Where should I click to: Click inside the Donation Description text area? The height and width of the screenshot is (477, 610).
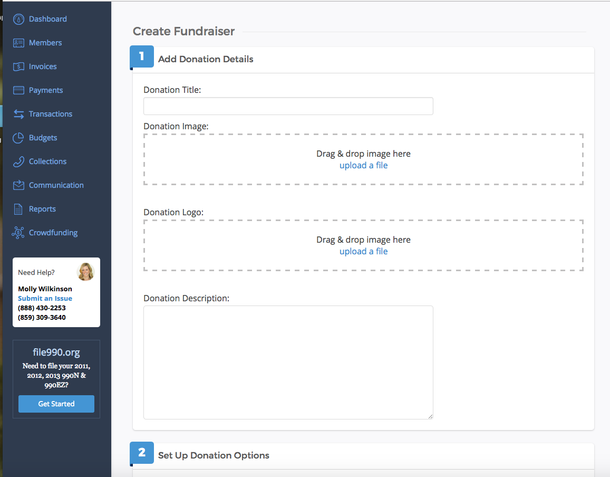pos(288,362)
